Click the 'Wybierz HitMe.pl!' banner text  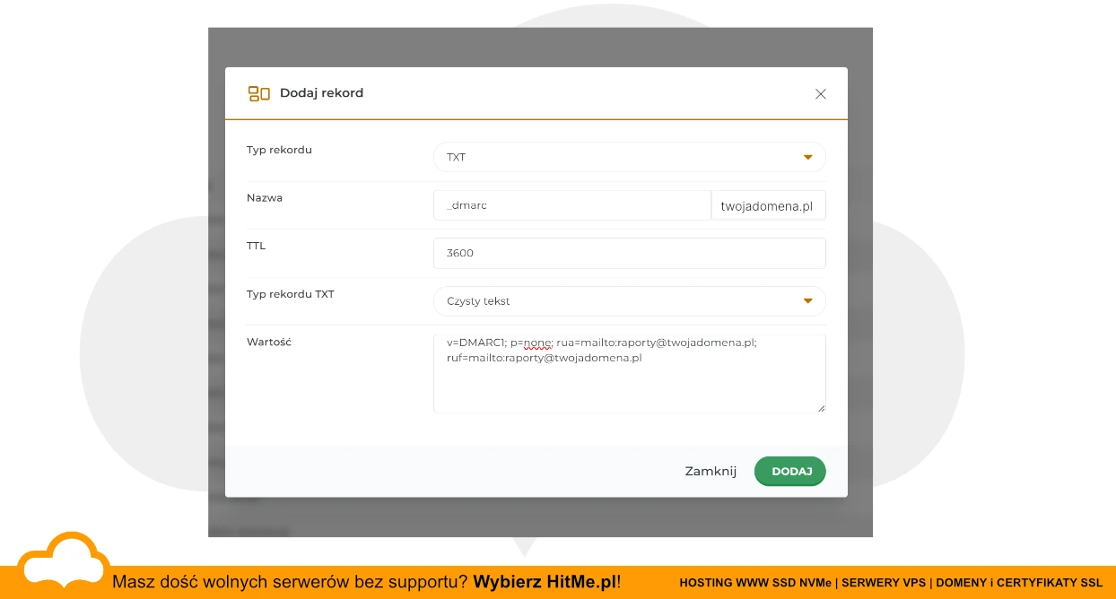pyautogui.click(x=546, y=582)
